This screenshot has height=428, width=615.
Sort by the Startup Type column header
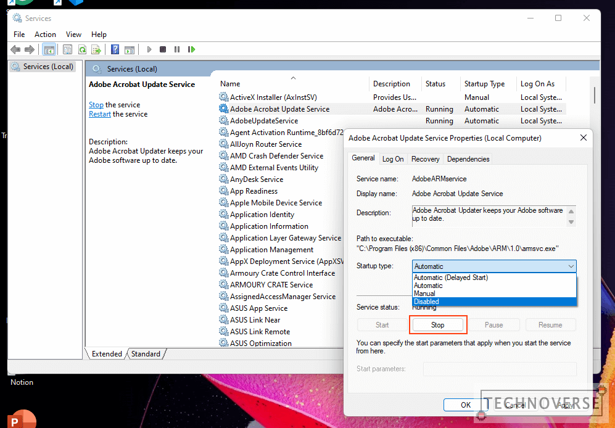488,83
